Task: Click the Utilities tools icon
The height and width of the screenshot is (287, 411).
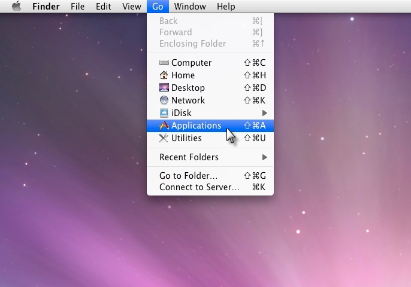Action: (164, 138)
